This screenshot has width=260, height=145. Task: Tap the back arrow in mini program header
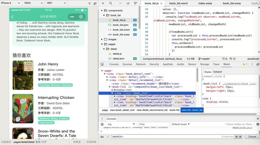click(12, 17)
